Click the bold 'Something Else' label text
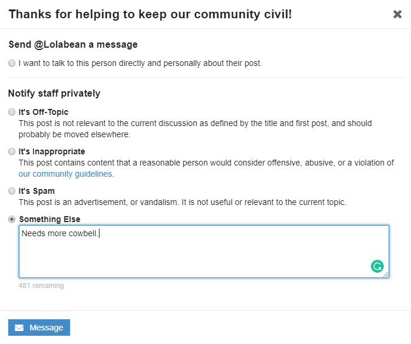This screenshot has width=411, height=344. tap(49, 219)
